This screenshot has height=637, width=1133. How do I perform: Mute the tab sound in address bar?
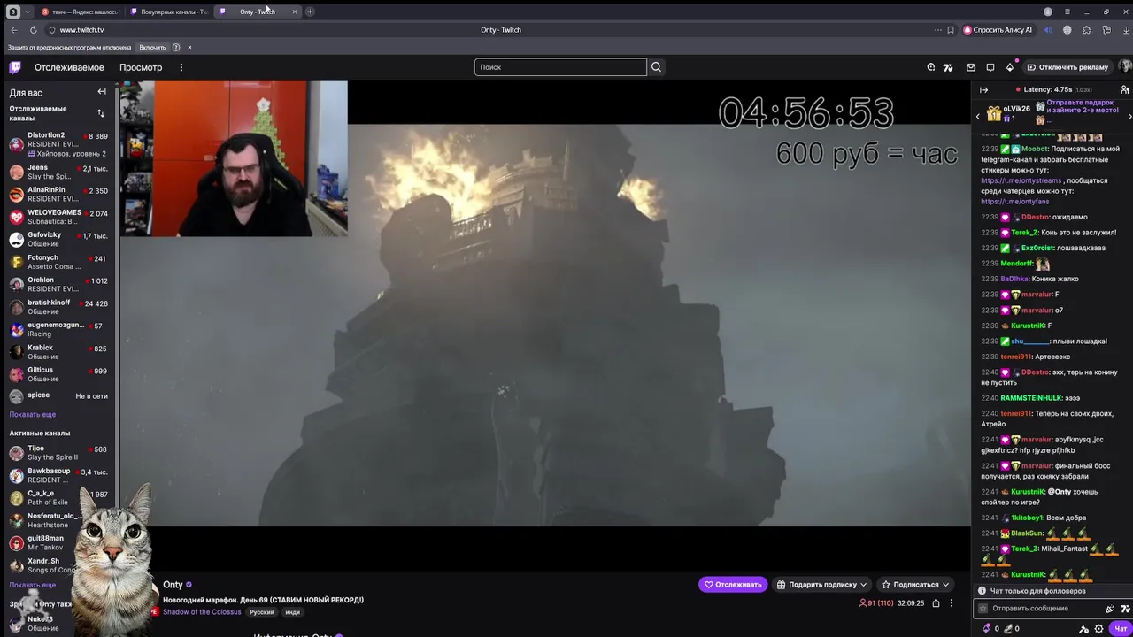pyautogui.click(x=1048, y=30)
